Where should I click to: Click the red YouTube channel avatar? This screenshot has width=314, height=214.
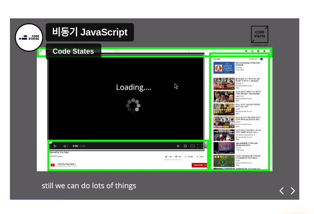[x=53, y=165]
